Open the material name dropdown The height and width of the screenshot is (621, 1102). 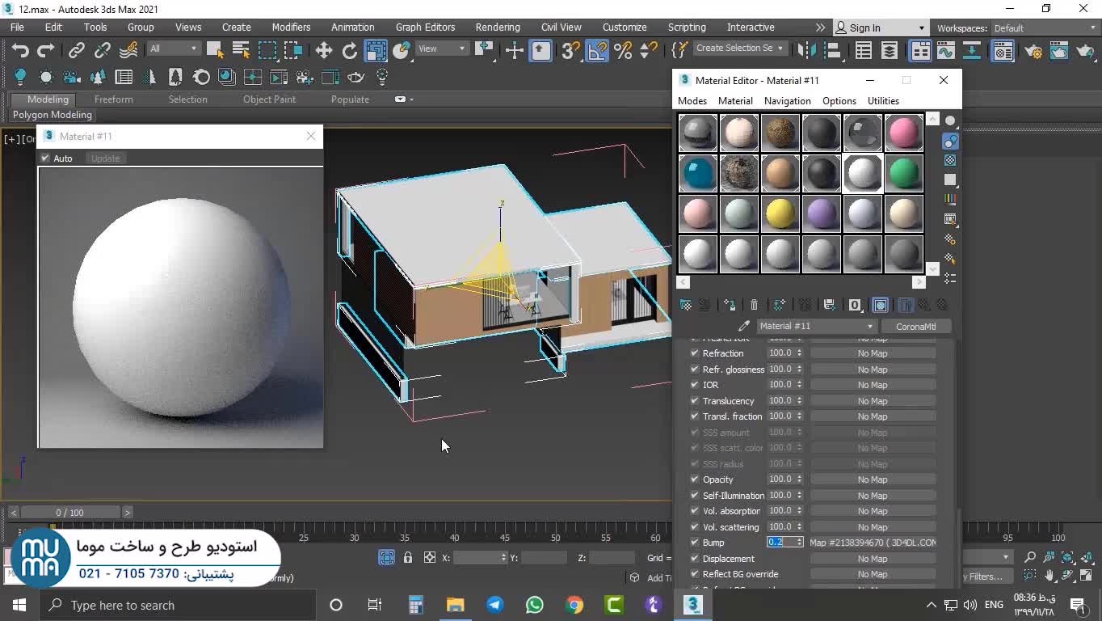(x=869, y=327)
